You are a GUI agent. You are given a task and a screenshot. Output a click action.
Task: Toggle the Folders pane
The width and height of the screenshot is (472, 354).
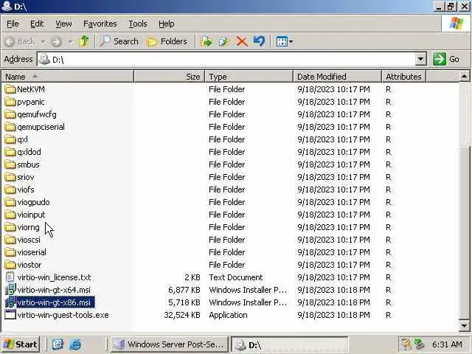tap(167, 41)
